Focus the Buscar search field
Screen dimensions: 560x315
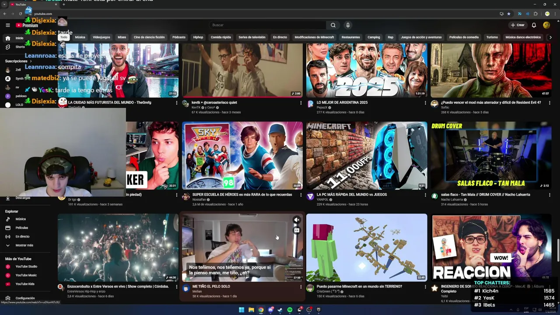[268, 25]
